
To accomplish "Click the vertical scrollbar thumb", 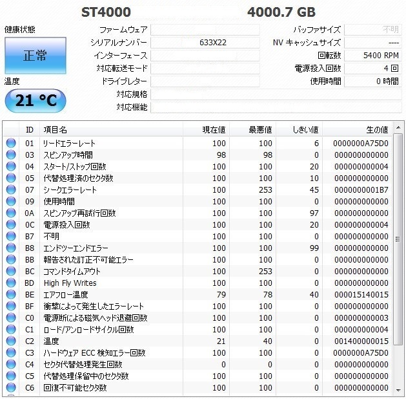I will pyautogui.click(x=398, y=239).
